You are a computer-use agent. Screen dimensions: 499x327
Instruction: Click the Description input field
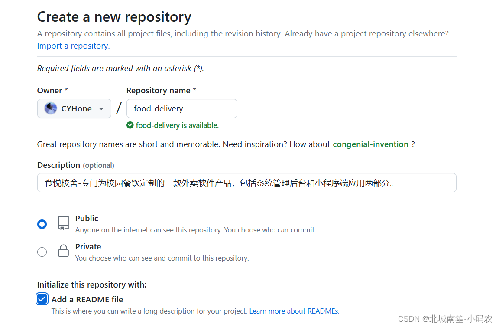[246, 183]
